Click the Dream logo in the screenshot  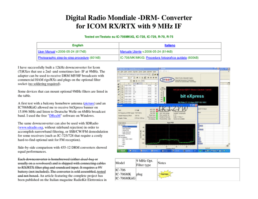coord(167,80)
